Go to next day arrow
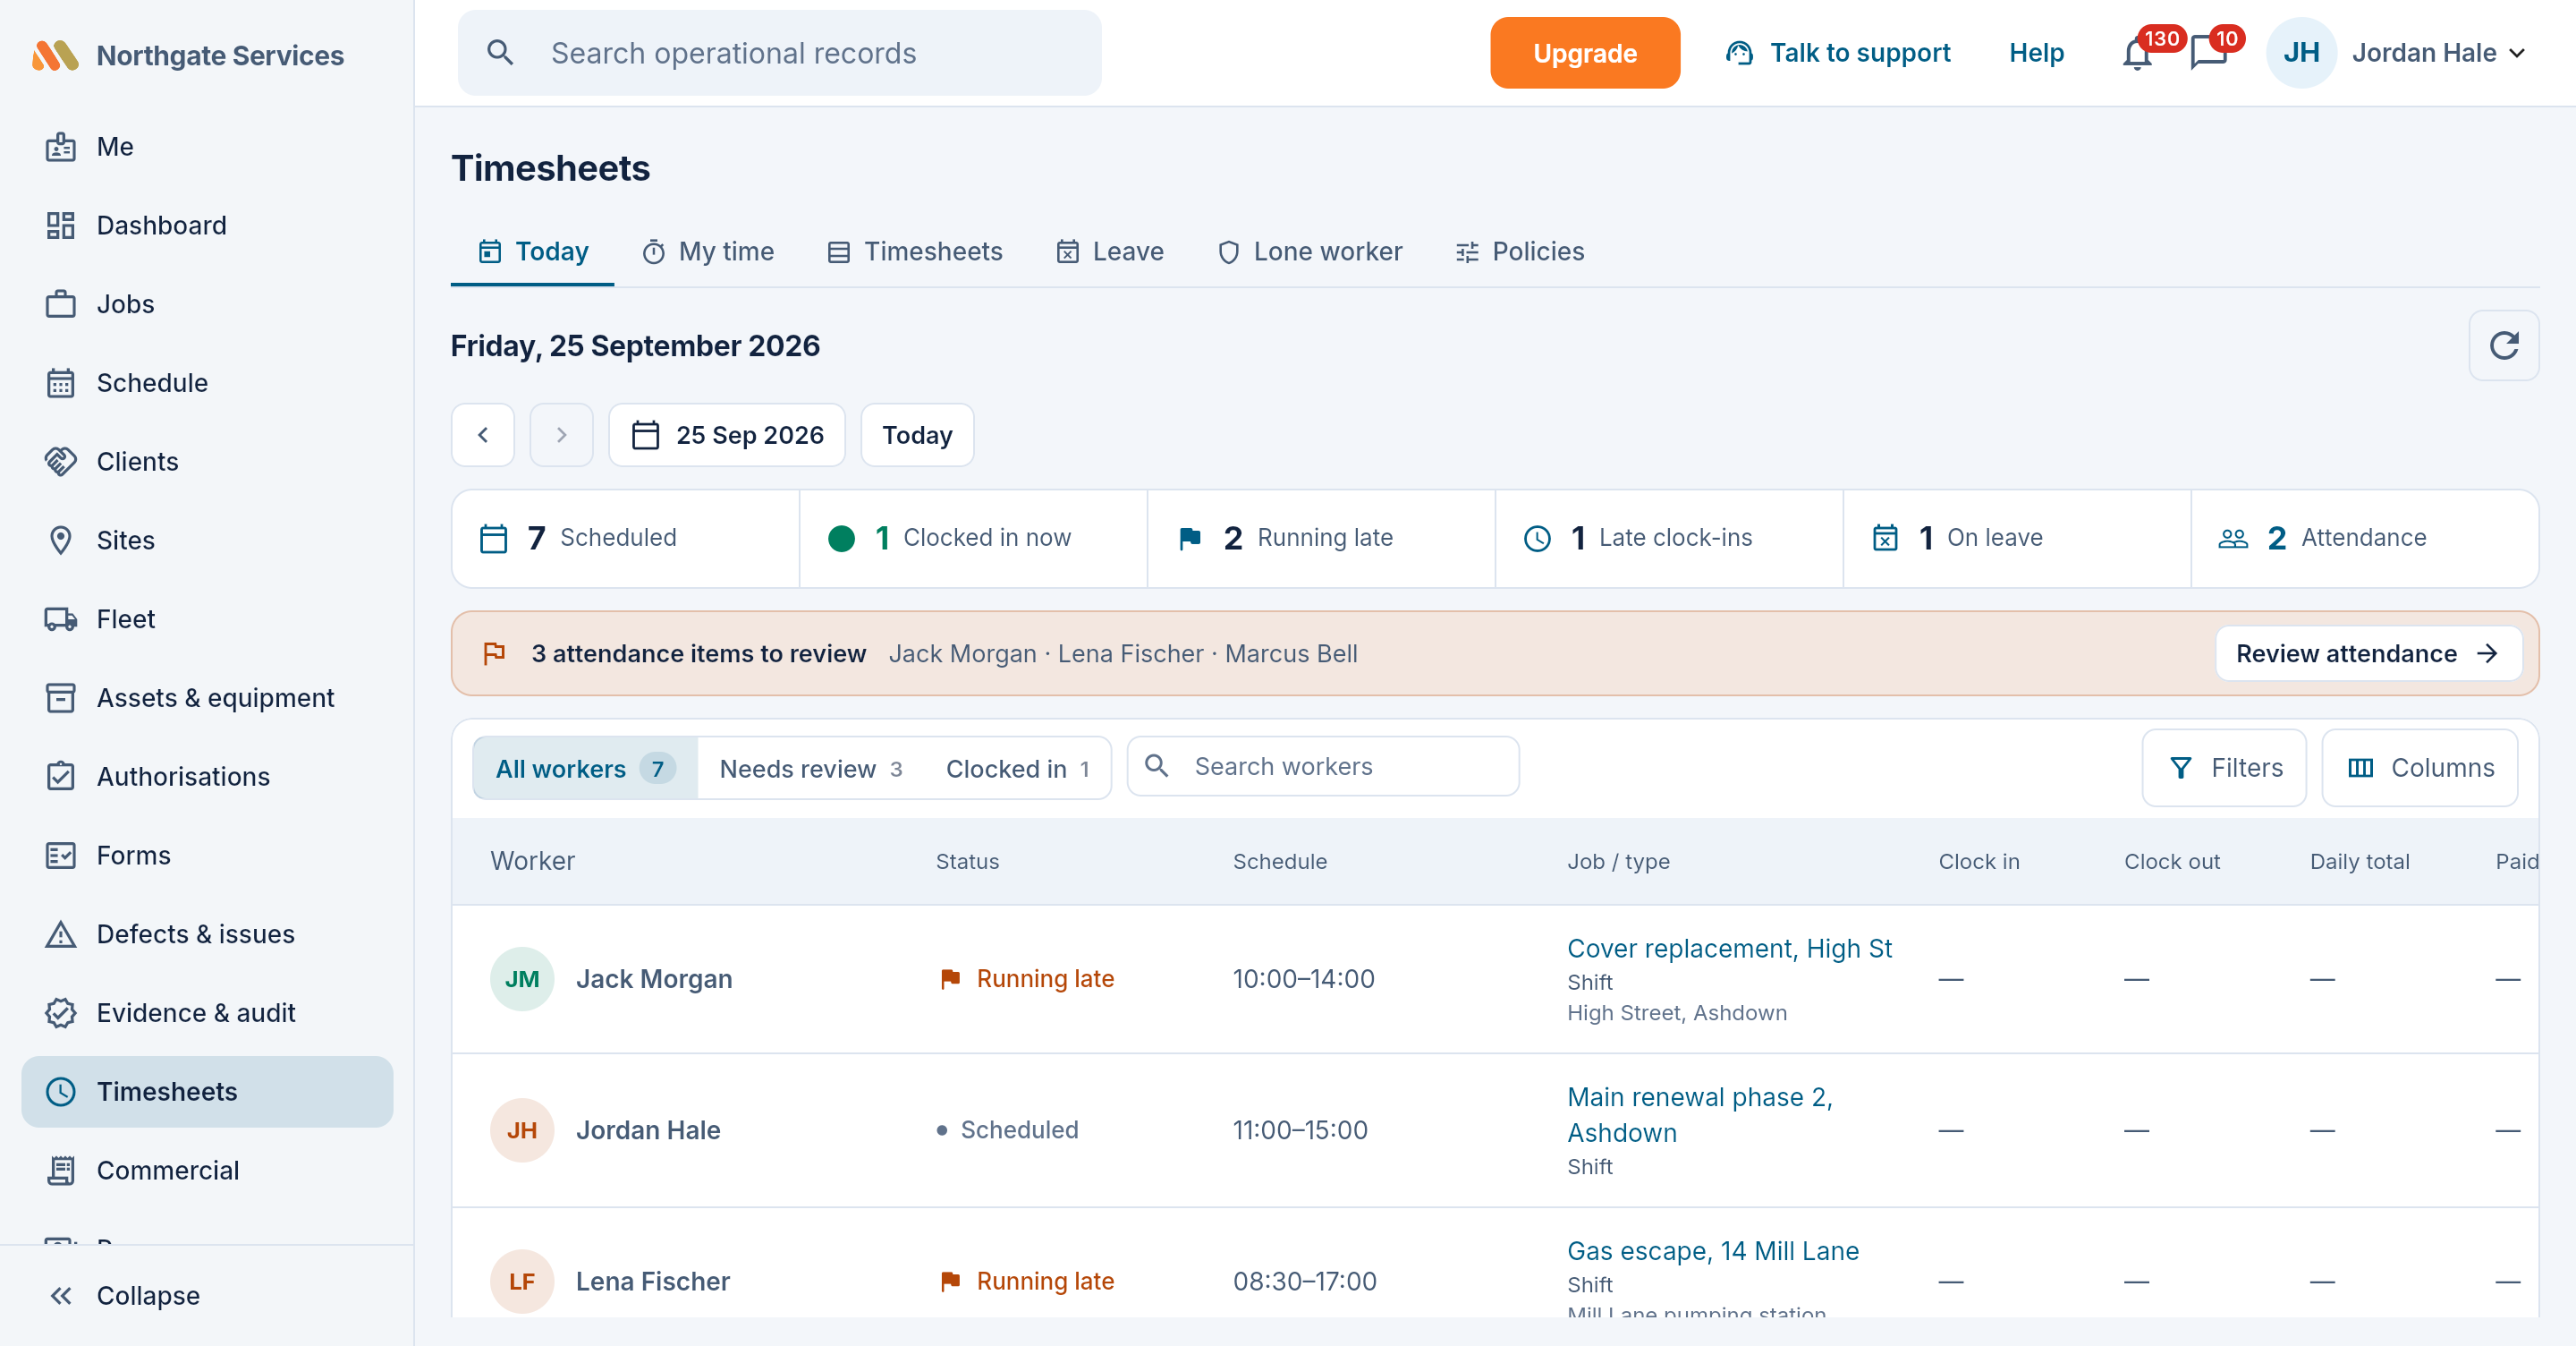This screenshot has width=2576, height=1346. tap(561, 434)
